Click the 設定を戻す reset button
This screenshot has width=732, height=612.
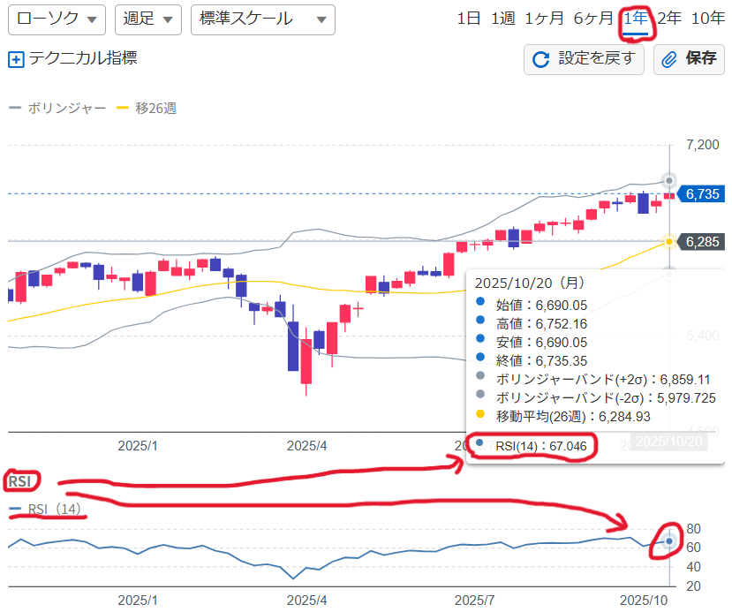[x=584, y=59]
